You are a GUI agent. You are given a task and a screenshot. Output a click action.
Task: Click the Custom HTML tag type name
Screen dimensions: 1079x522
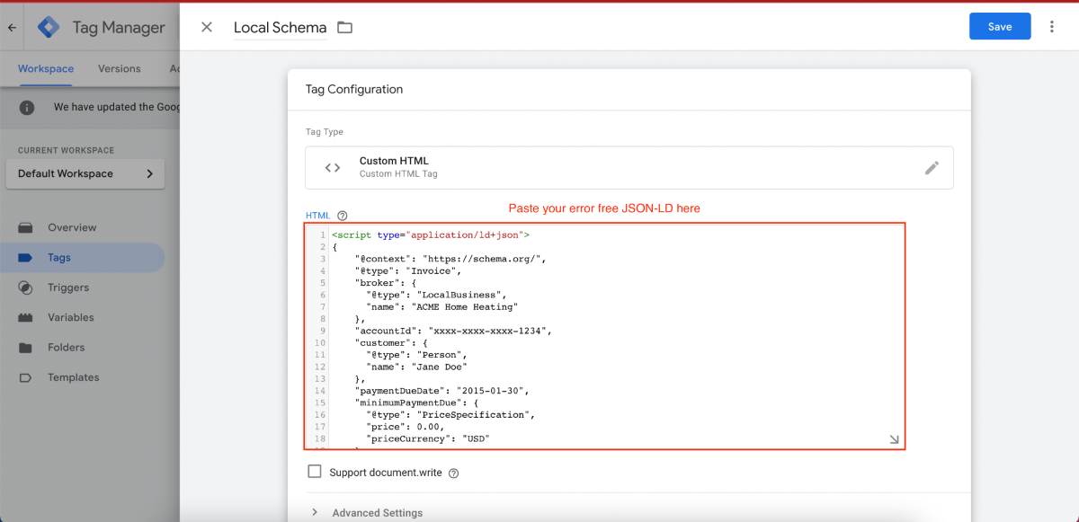(394, 161)
